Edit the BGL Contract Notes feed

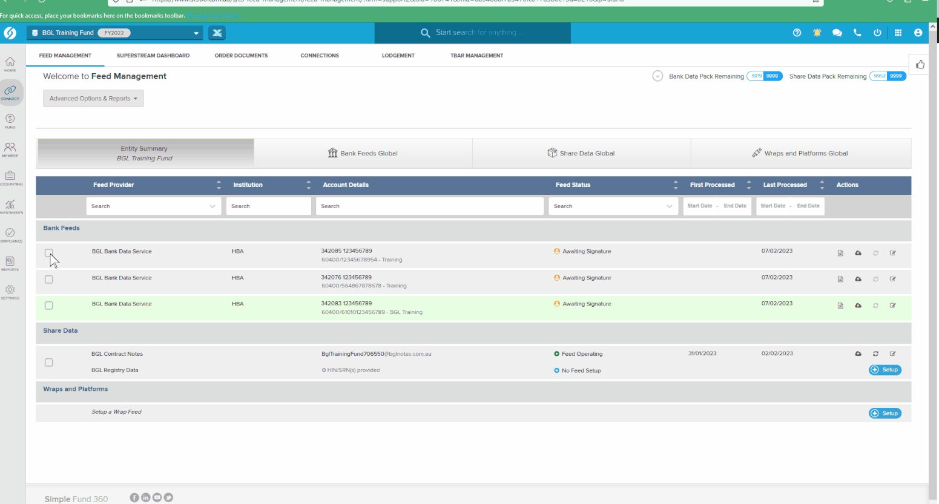point(892,353)
